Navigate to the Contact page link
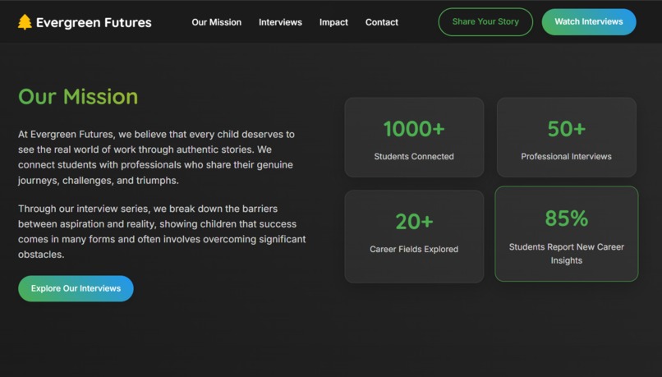Image resolution: width=662 pixels, height=377 pixels. point(382,22)
